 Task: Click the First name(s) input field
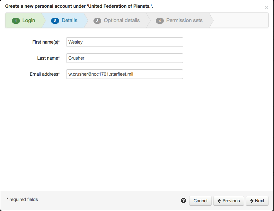point(124,42)
